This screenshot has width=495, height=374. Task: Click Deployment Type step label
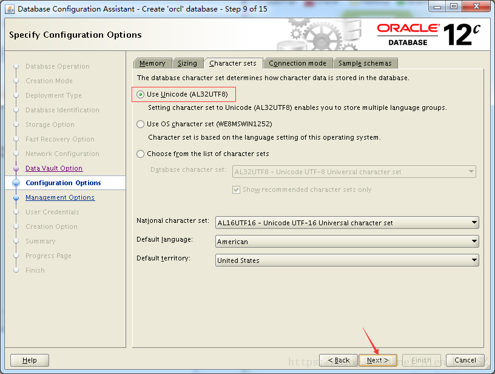pyautogui.click(x=53, y=95)
